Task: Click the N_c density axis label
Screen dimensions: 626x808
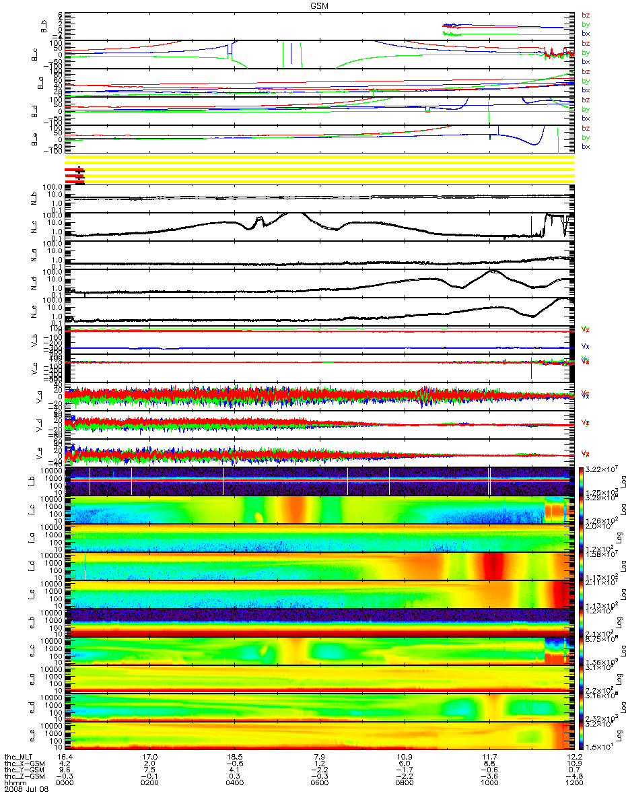Action: [33, 226]
